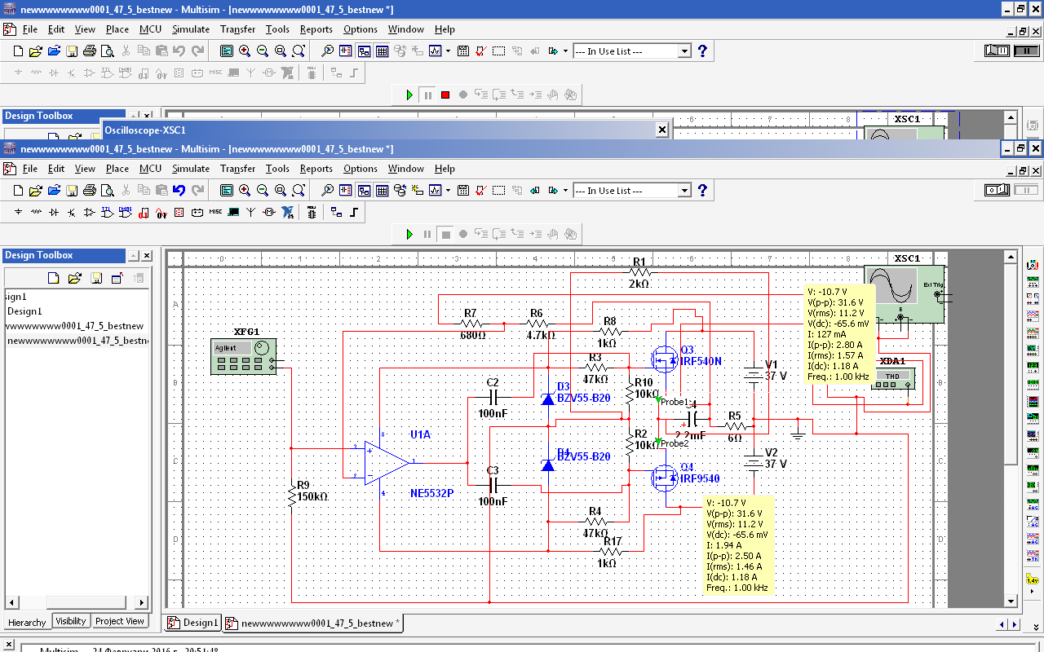
Task: Run simulation with green play in front window
Action: pos(409,235)
